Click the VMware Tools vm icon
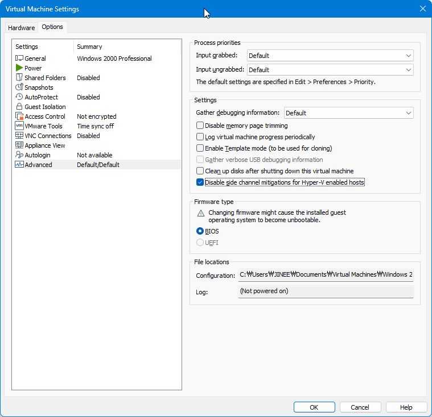 pyautogui.click(x=19, y=126)
